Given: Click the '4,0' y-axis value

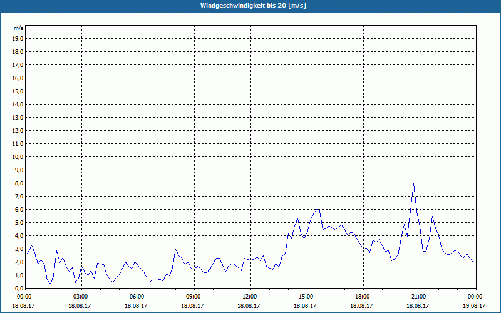Looking at the screenshot, I should pos(19,236).
